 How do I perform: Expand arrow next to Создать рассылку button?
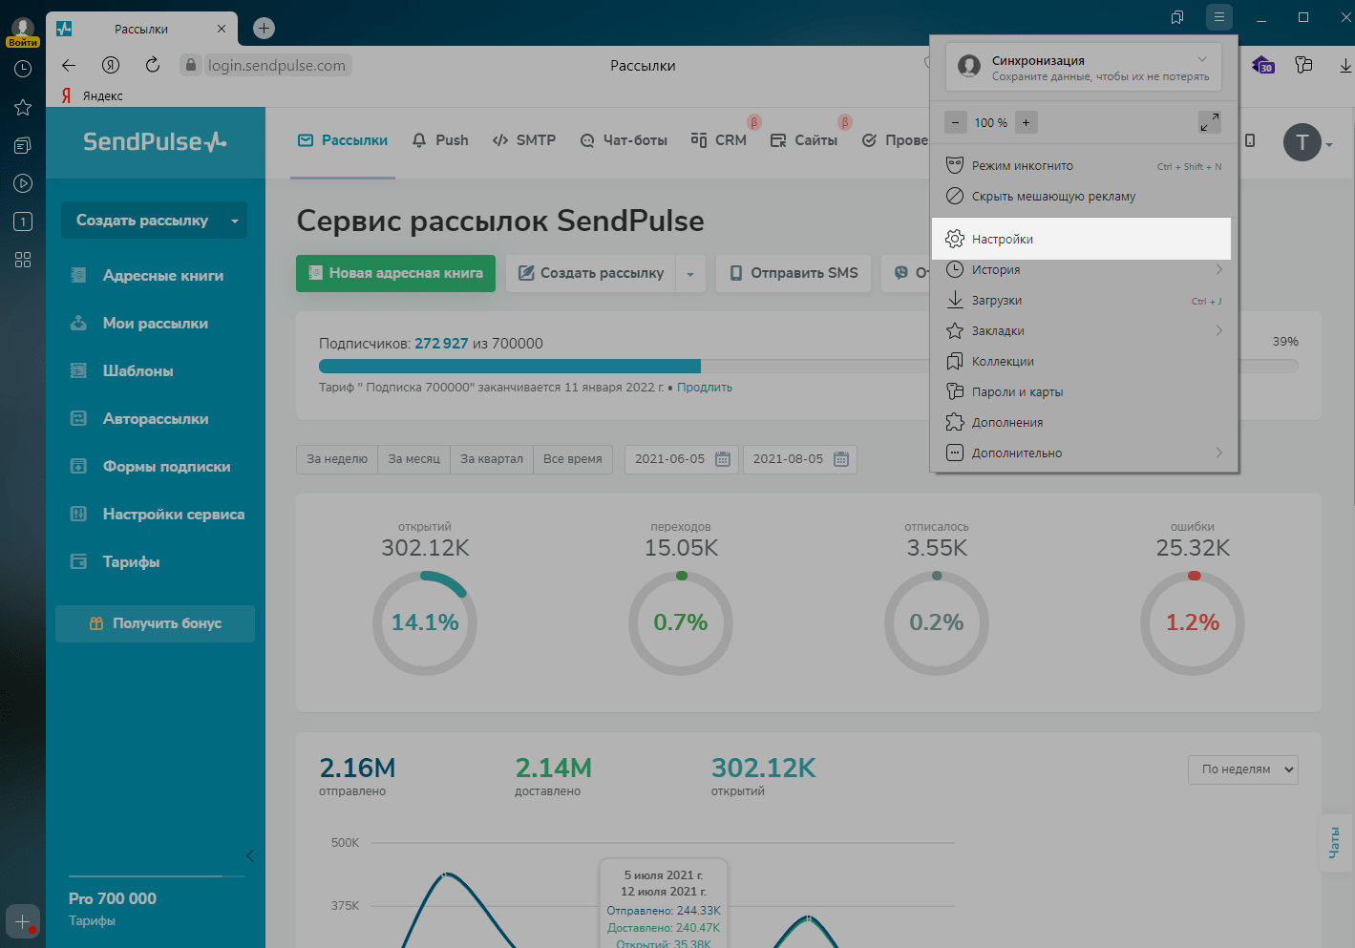tap(690, 273)
